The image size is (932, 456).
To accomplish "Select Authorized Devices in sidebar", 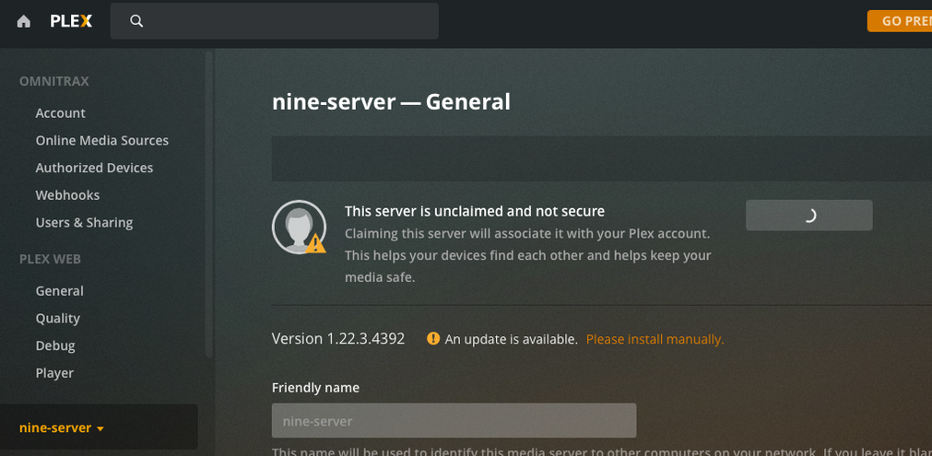I will pyautogui.click(x=94, y=168).
